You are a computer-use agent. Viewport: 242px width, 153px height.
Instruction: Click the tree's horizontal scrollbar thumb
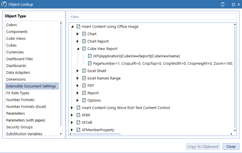[96, 134]
